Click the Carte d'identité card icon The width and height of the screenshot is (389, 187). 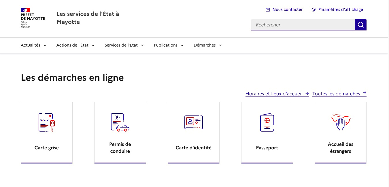click(x=193, y=122)
